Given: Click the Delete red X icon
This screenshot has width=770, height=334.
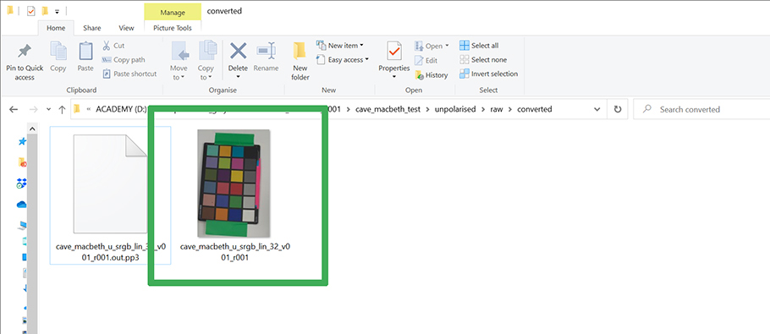Looking at the screenshot, I should point(238,51).
